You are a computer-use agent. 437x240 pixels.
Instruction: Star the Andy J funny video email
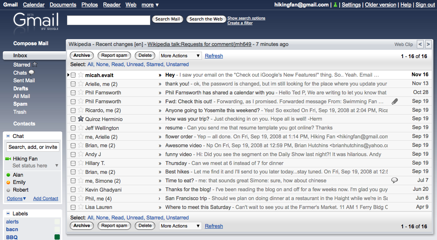[x=80, y=154]
